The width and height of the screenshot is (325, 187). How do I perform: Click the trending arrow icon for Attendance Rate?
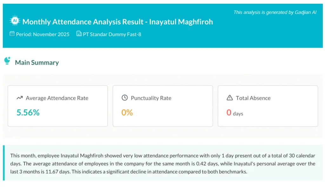point(20,98)
